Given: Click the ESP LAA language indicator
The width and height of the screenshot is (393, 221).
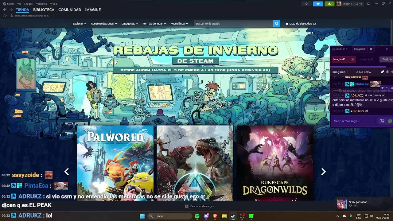Looking at the screenshot, I should [359, 216].
